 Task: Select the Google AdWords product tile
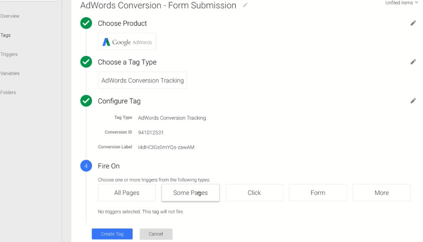127,42
